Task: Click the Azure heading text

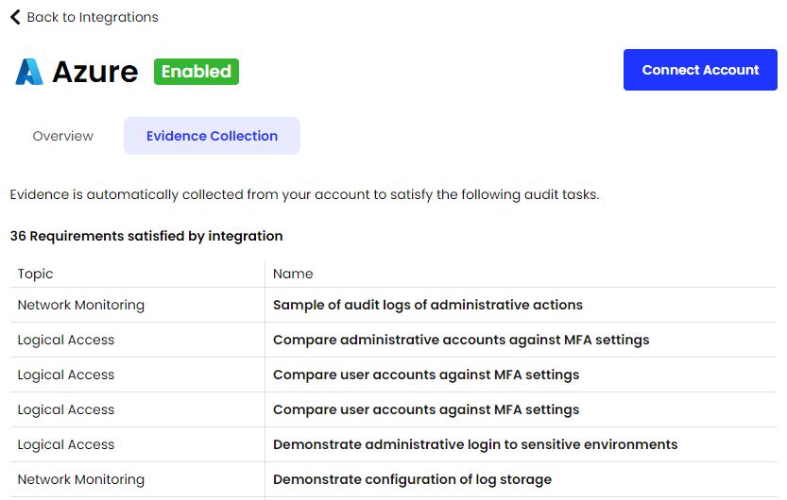Action: coord(95,72)
